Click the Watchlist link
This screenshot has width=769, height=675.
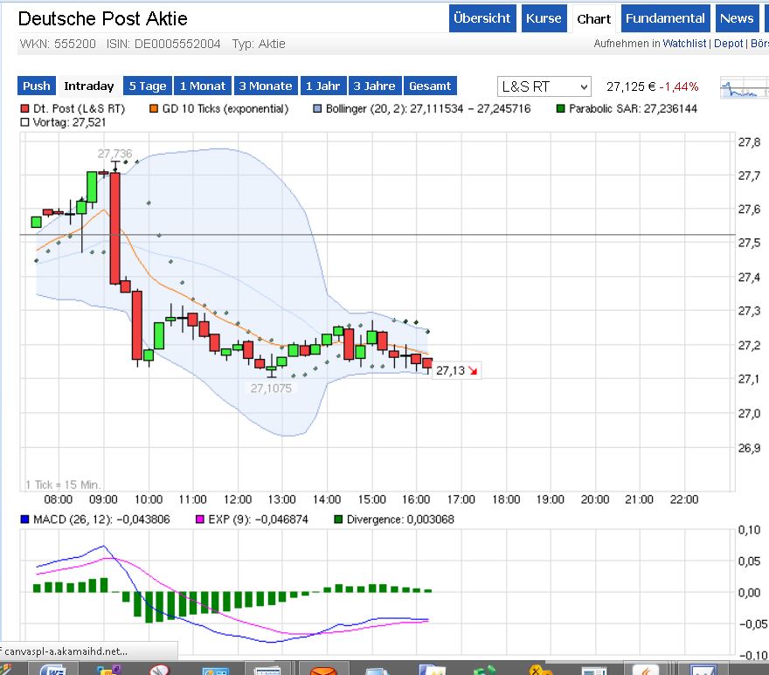684,44
